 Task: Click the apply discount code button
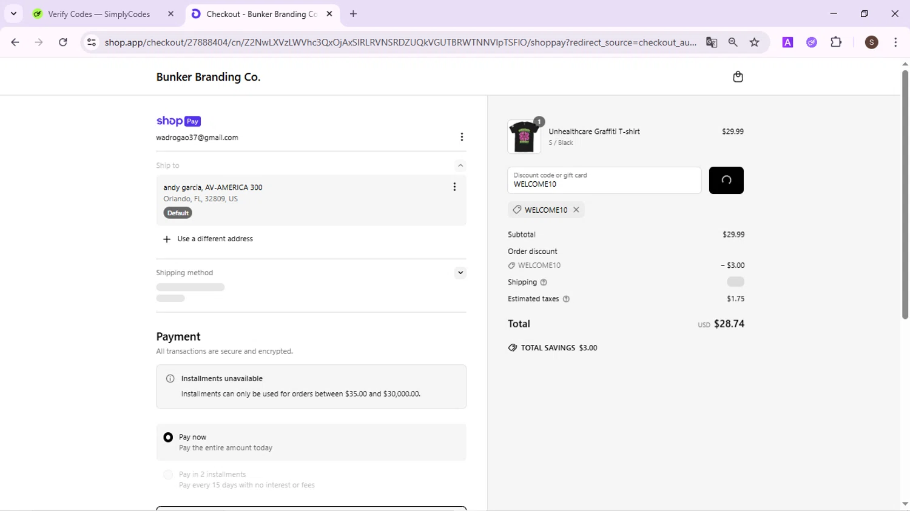click(726, 180)
